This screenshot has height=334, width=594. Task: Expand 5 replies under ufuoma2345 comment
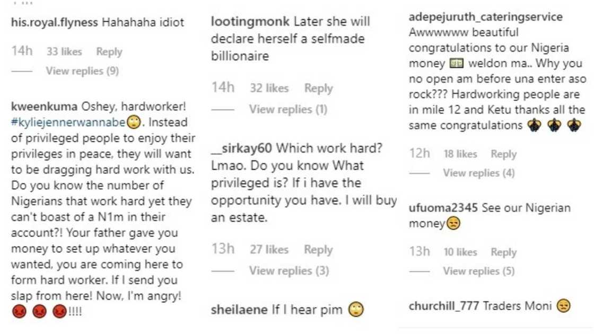[478, 271]
